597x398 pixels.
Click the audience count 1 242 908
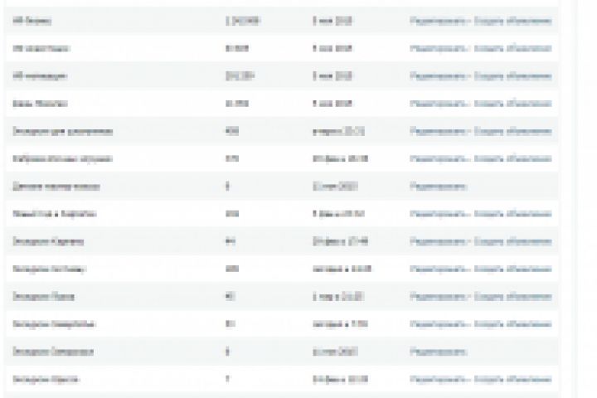[x=242, y=20]
